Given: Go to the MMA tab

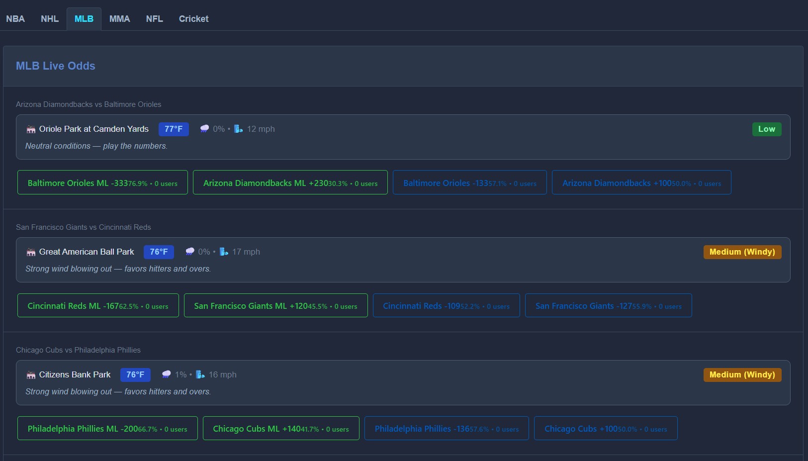Looking at the screenshot, I should point(120,19).
